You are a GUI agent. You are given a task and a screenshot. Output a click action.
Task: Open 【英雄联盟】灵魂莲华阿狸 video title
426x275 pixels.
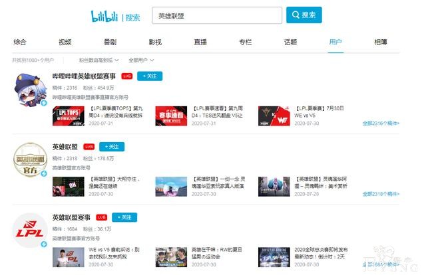321,183
